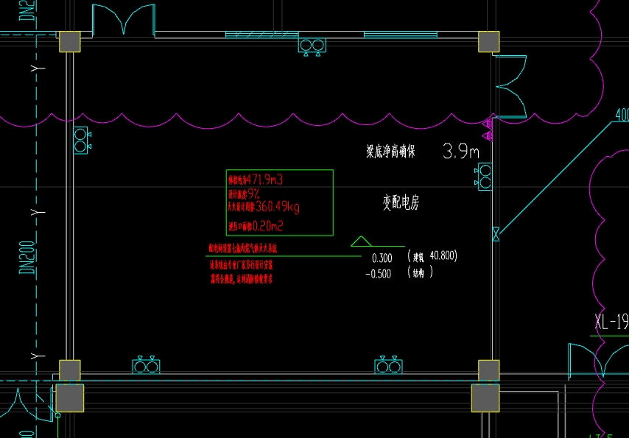Select the twin-circle device symbol on the left wall

pyautogui.click(x=82, y=141)
